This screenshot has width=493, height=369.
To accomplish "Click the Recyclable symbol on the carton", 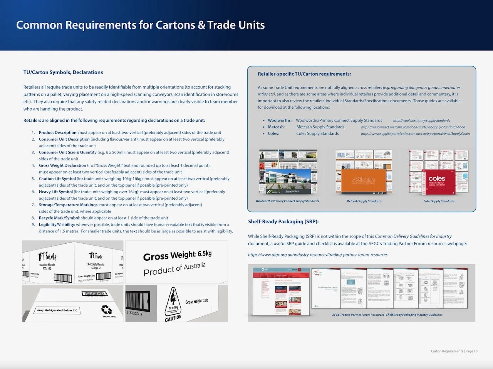I will tap(107, 311).
